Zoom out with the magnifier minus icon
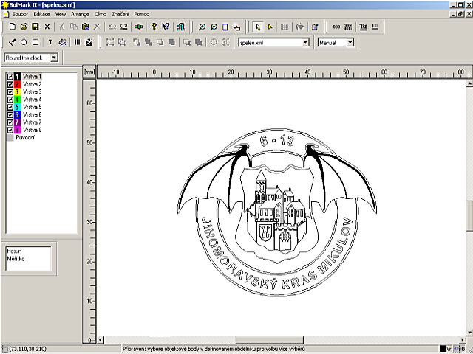This screenshot has height=354, width=473. 214,27
